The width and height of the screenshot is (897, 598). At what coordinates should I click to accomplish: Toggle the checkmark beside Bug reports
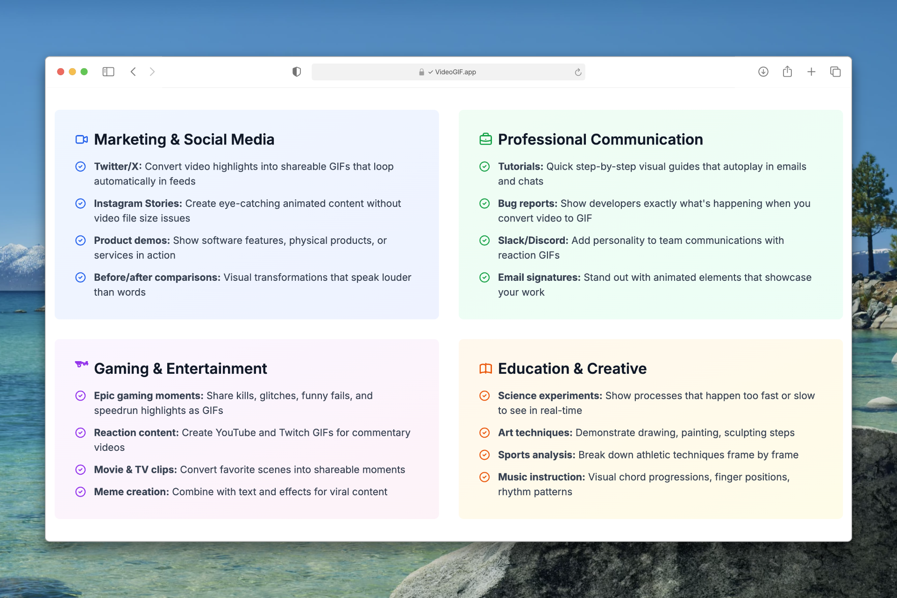[x=485, y=203]
